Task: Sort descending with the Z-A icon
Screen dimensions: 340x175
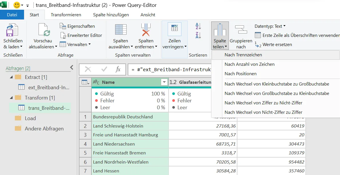Action: coord(198,35)
